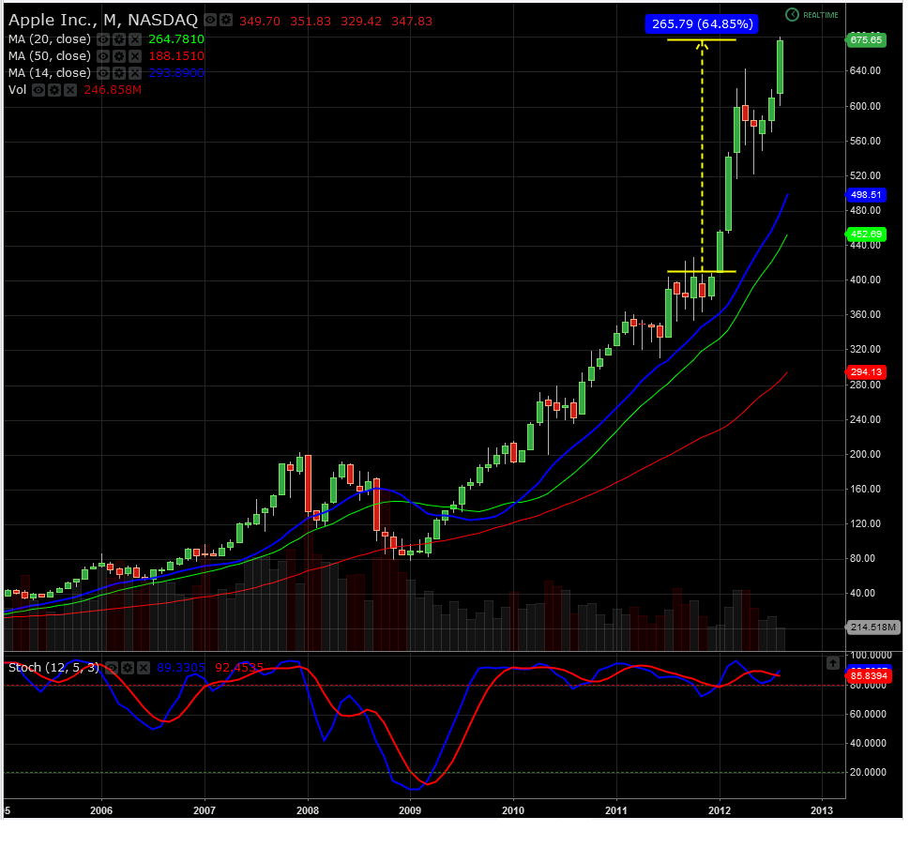Click the REALTIME status label
This screenshot has height=862, width=910.
(x=821, y=15)
